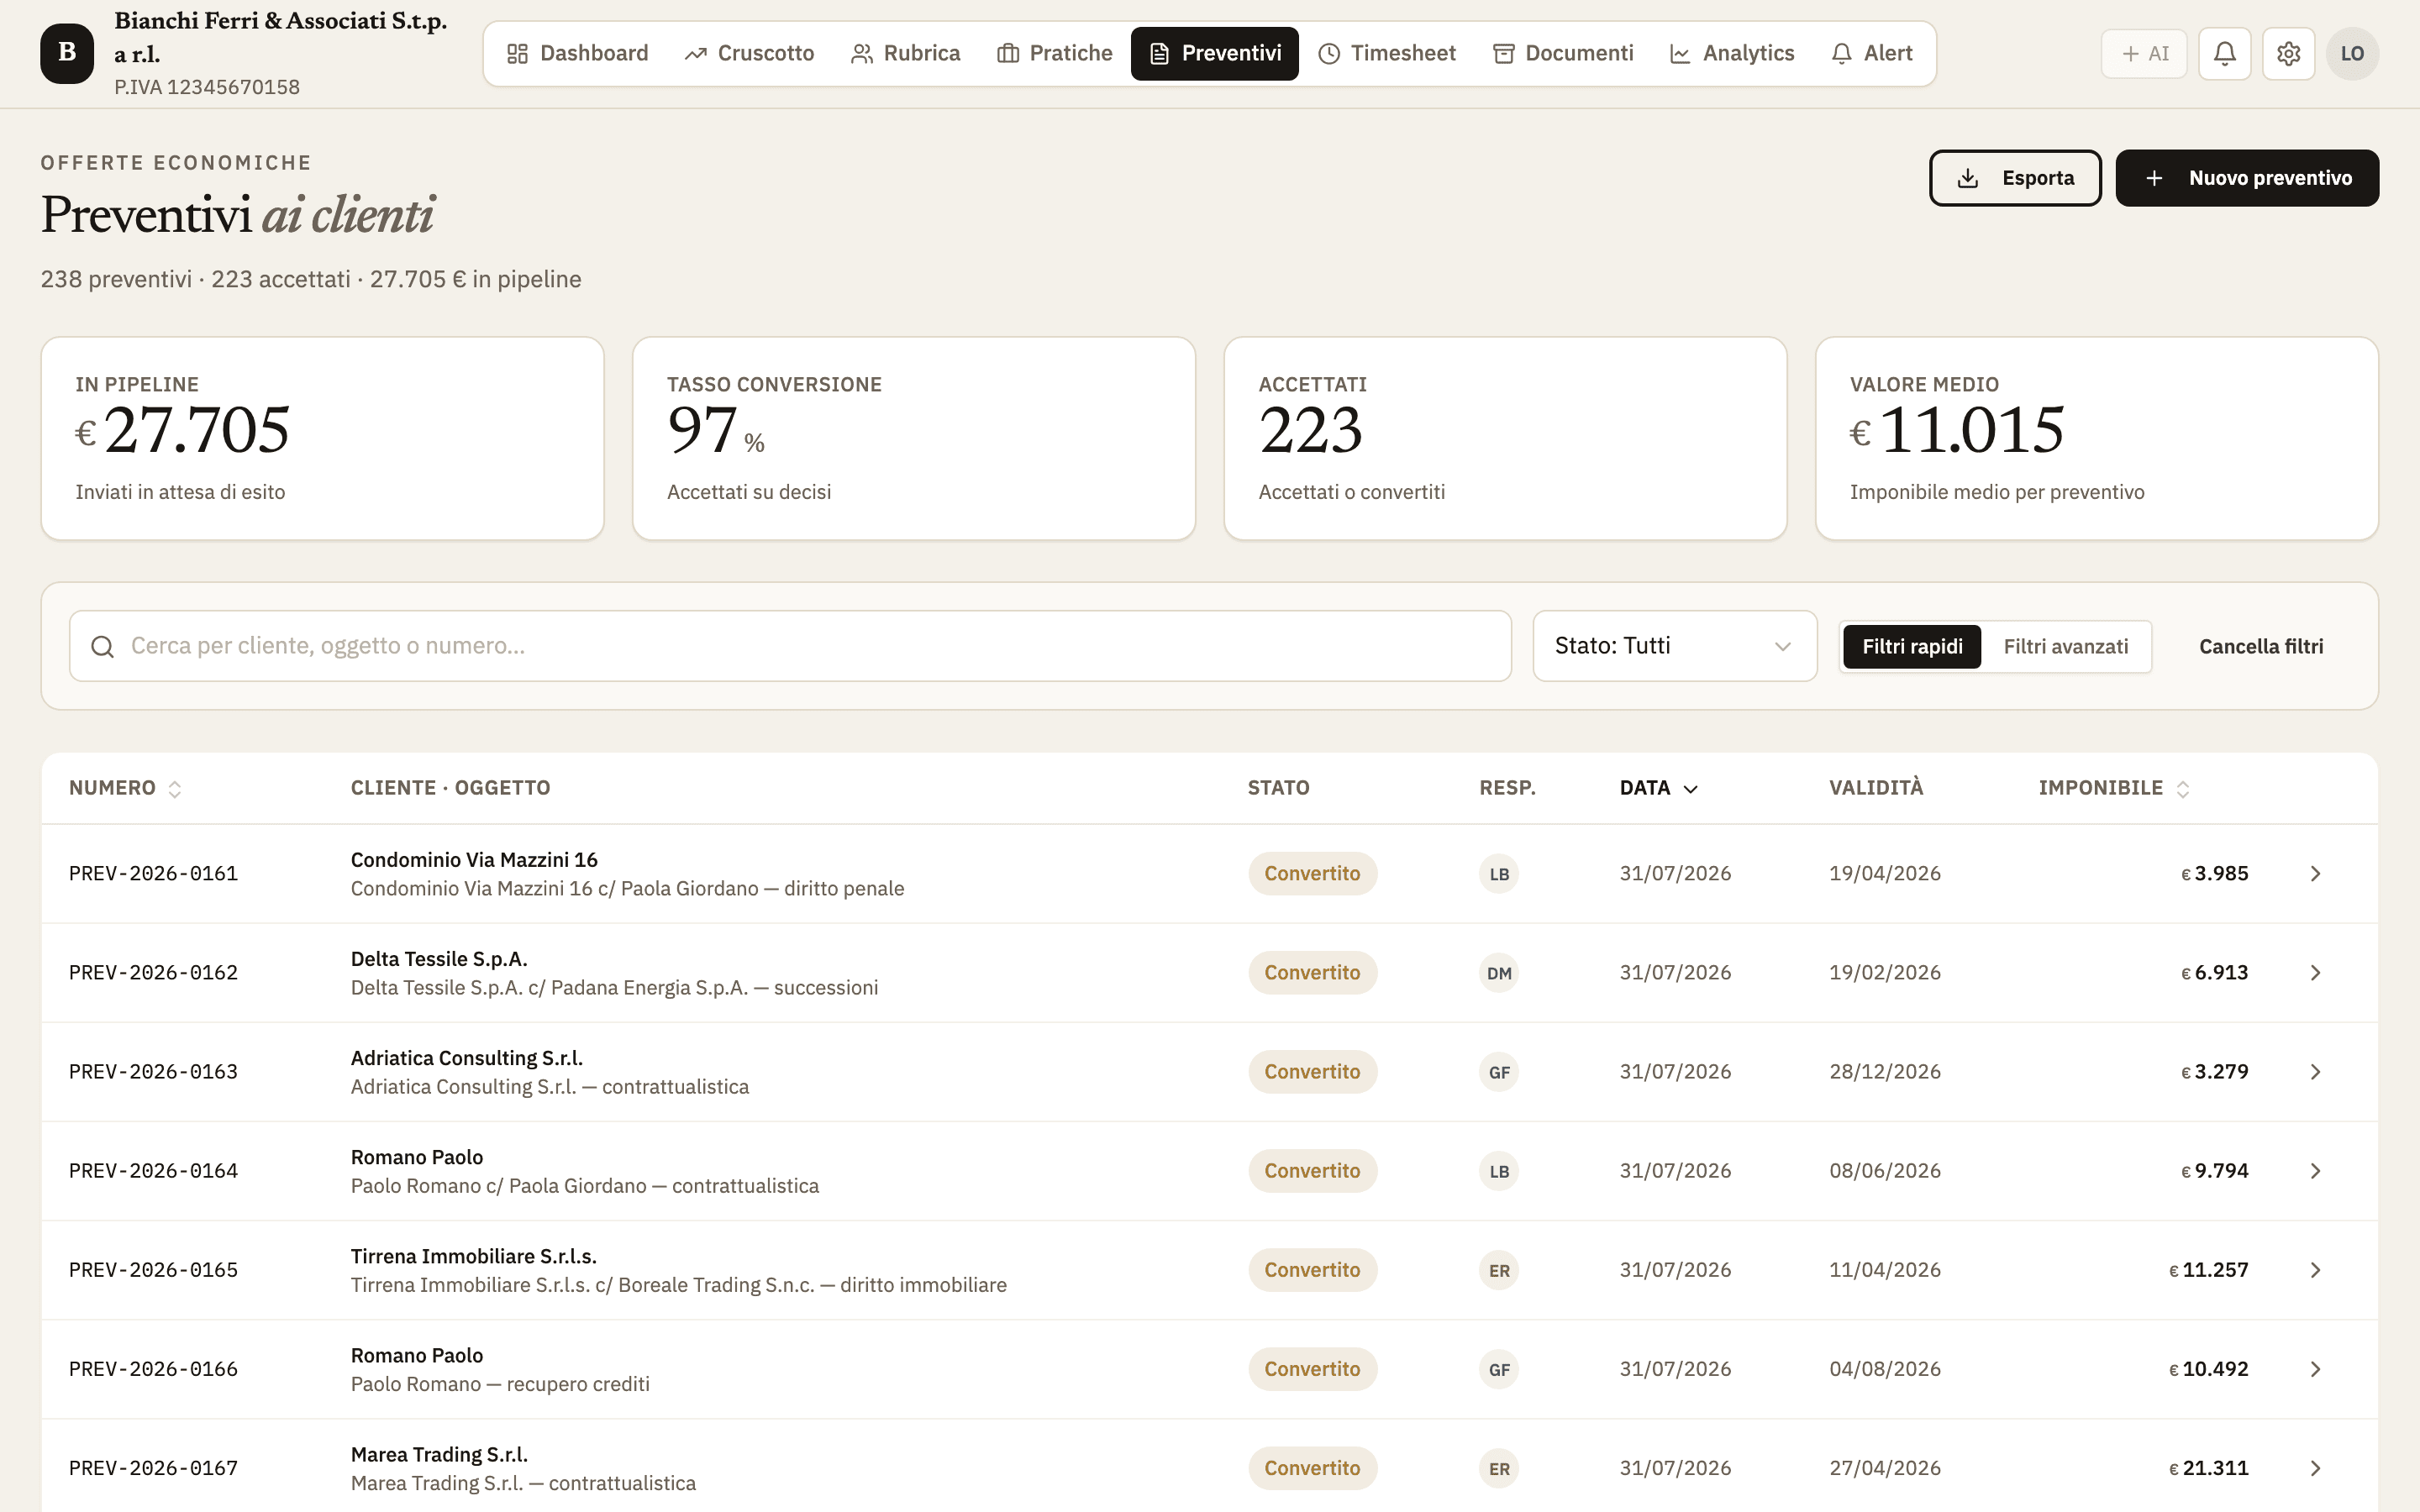The image size is (2420, 1512).
Task: Click DM avatar in Delta Tessile row
Action: (1499, 973)
